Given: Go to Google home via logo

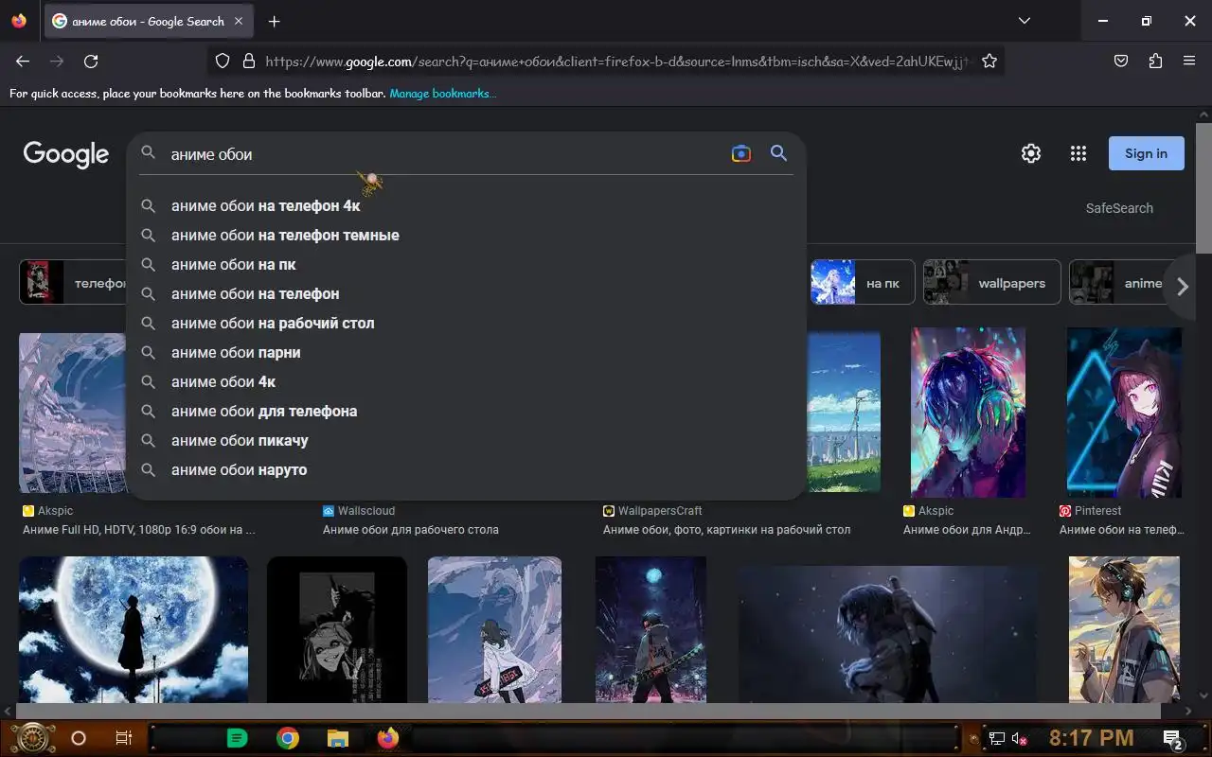Looking at the screenshot, I should coord(66,154).
